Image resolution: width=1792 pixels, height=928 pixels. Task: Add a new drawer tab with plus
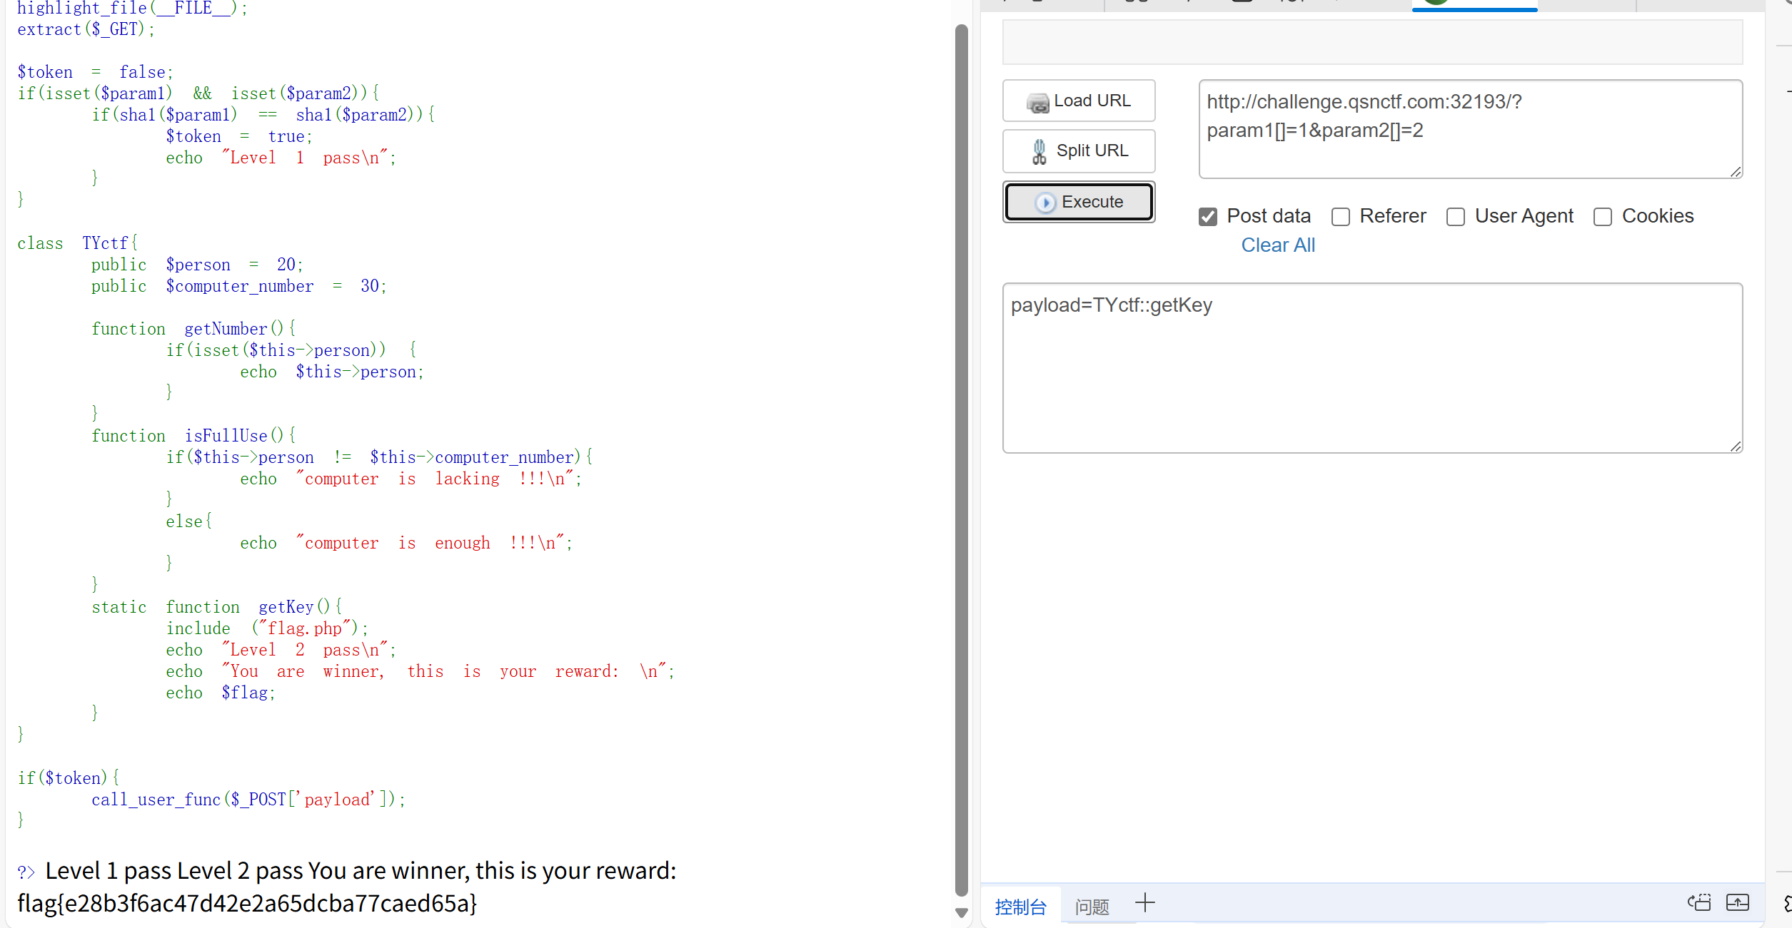point(1144,903)
